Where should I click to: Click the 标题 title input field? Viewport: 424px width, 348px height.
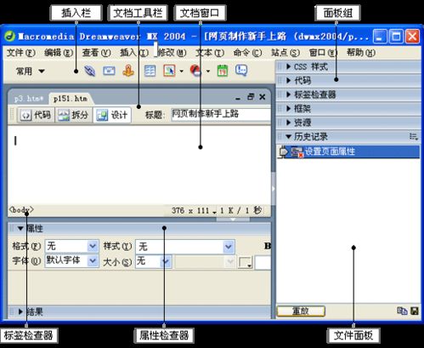click(x=220, y=114)
